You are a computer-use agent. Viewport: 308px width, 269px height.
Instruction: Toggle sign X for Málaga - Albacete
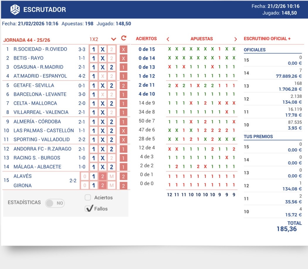click(103, 167)
